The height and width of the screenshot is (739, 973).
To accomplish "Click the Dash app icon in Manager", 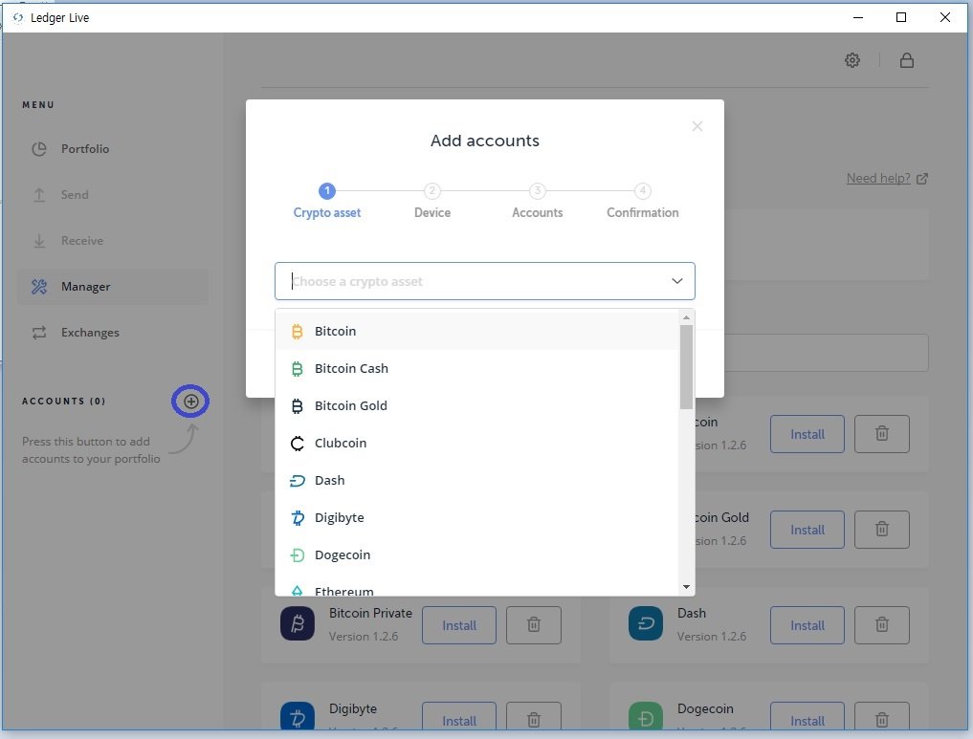I will [x=646, y=623].
